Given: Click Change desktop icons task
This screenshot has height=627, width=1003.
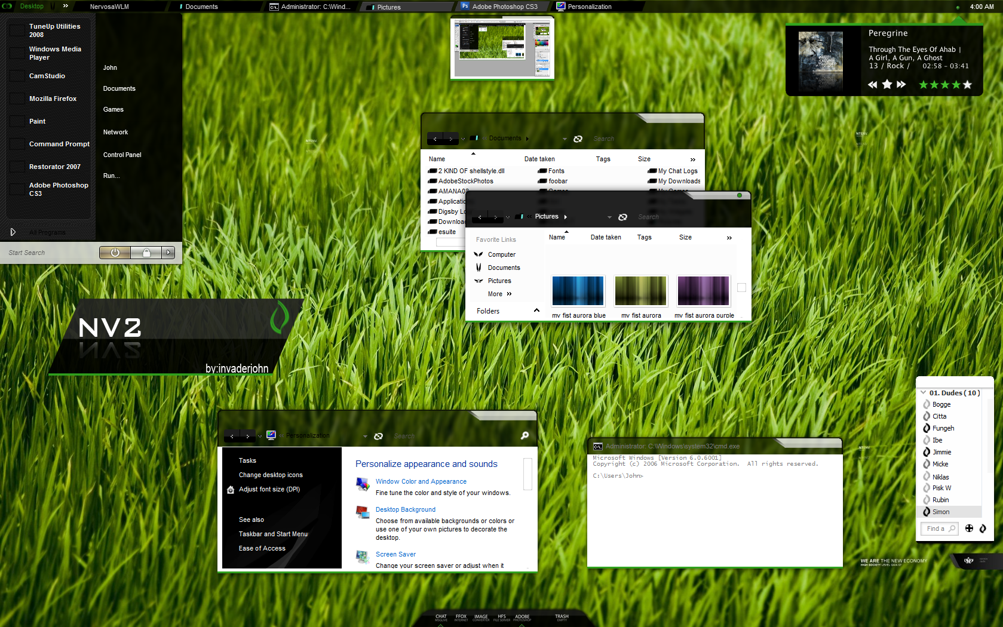Looking at the screenshot, I should pos(271,475).
